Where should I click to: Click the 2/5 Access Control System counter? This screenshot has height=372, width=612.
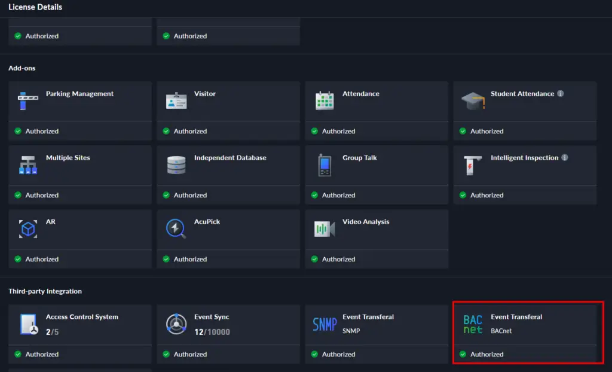coord(52,332)
